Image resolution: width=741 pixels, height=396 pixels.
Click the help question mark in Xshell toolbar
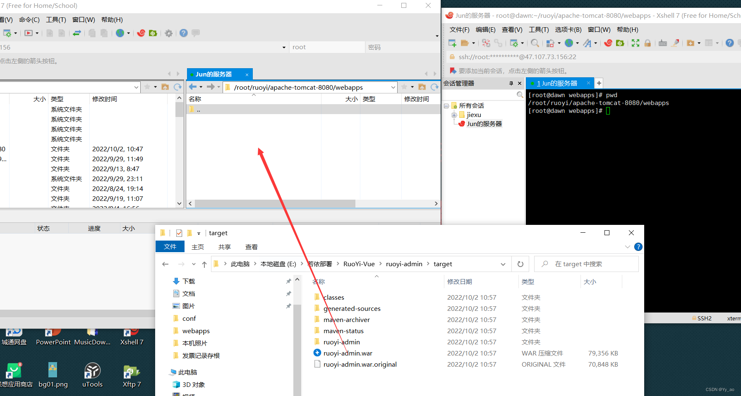730,43
